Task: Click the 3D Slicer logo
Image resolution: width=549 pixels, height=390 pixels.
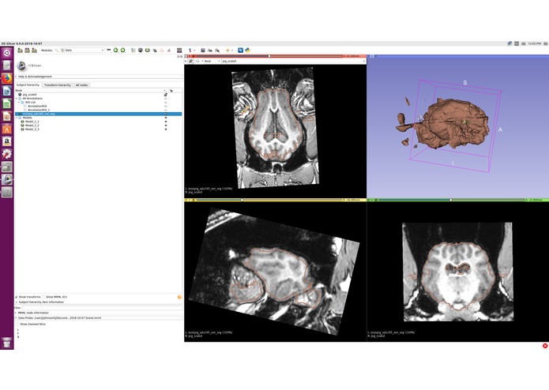Action: (21, 66)
